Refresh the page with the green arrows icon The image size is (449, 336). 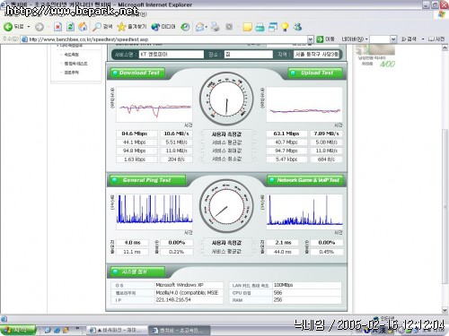(70, 27)
